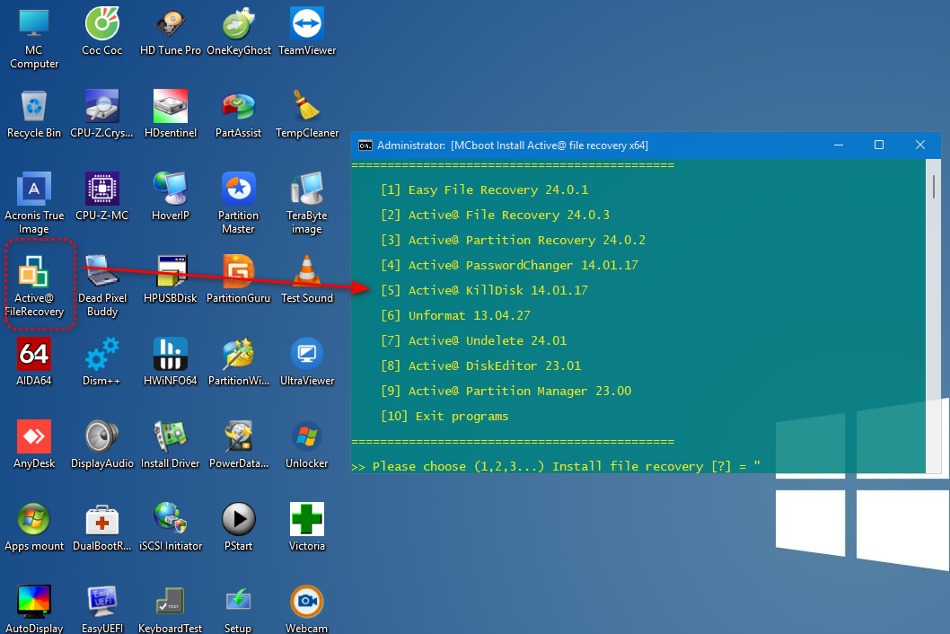Open HD Tune Pro
Screen dimensions: 950x634
170,24
